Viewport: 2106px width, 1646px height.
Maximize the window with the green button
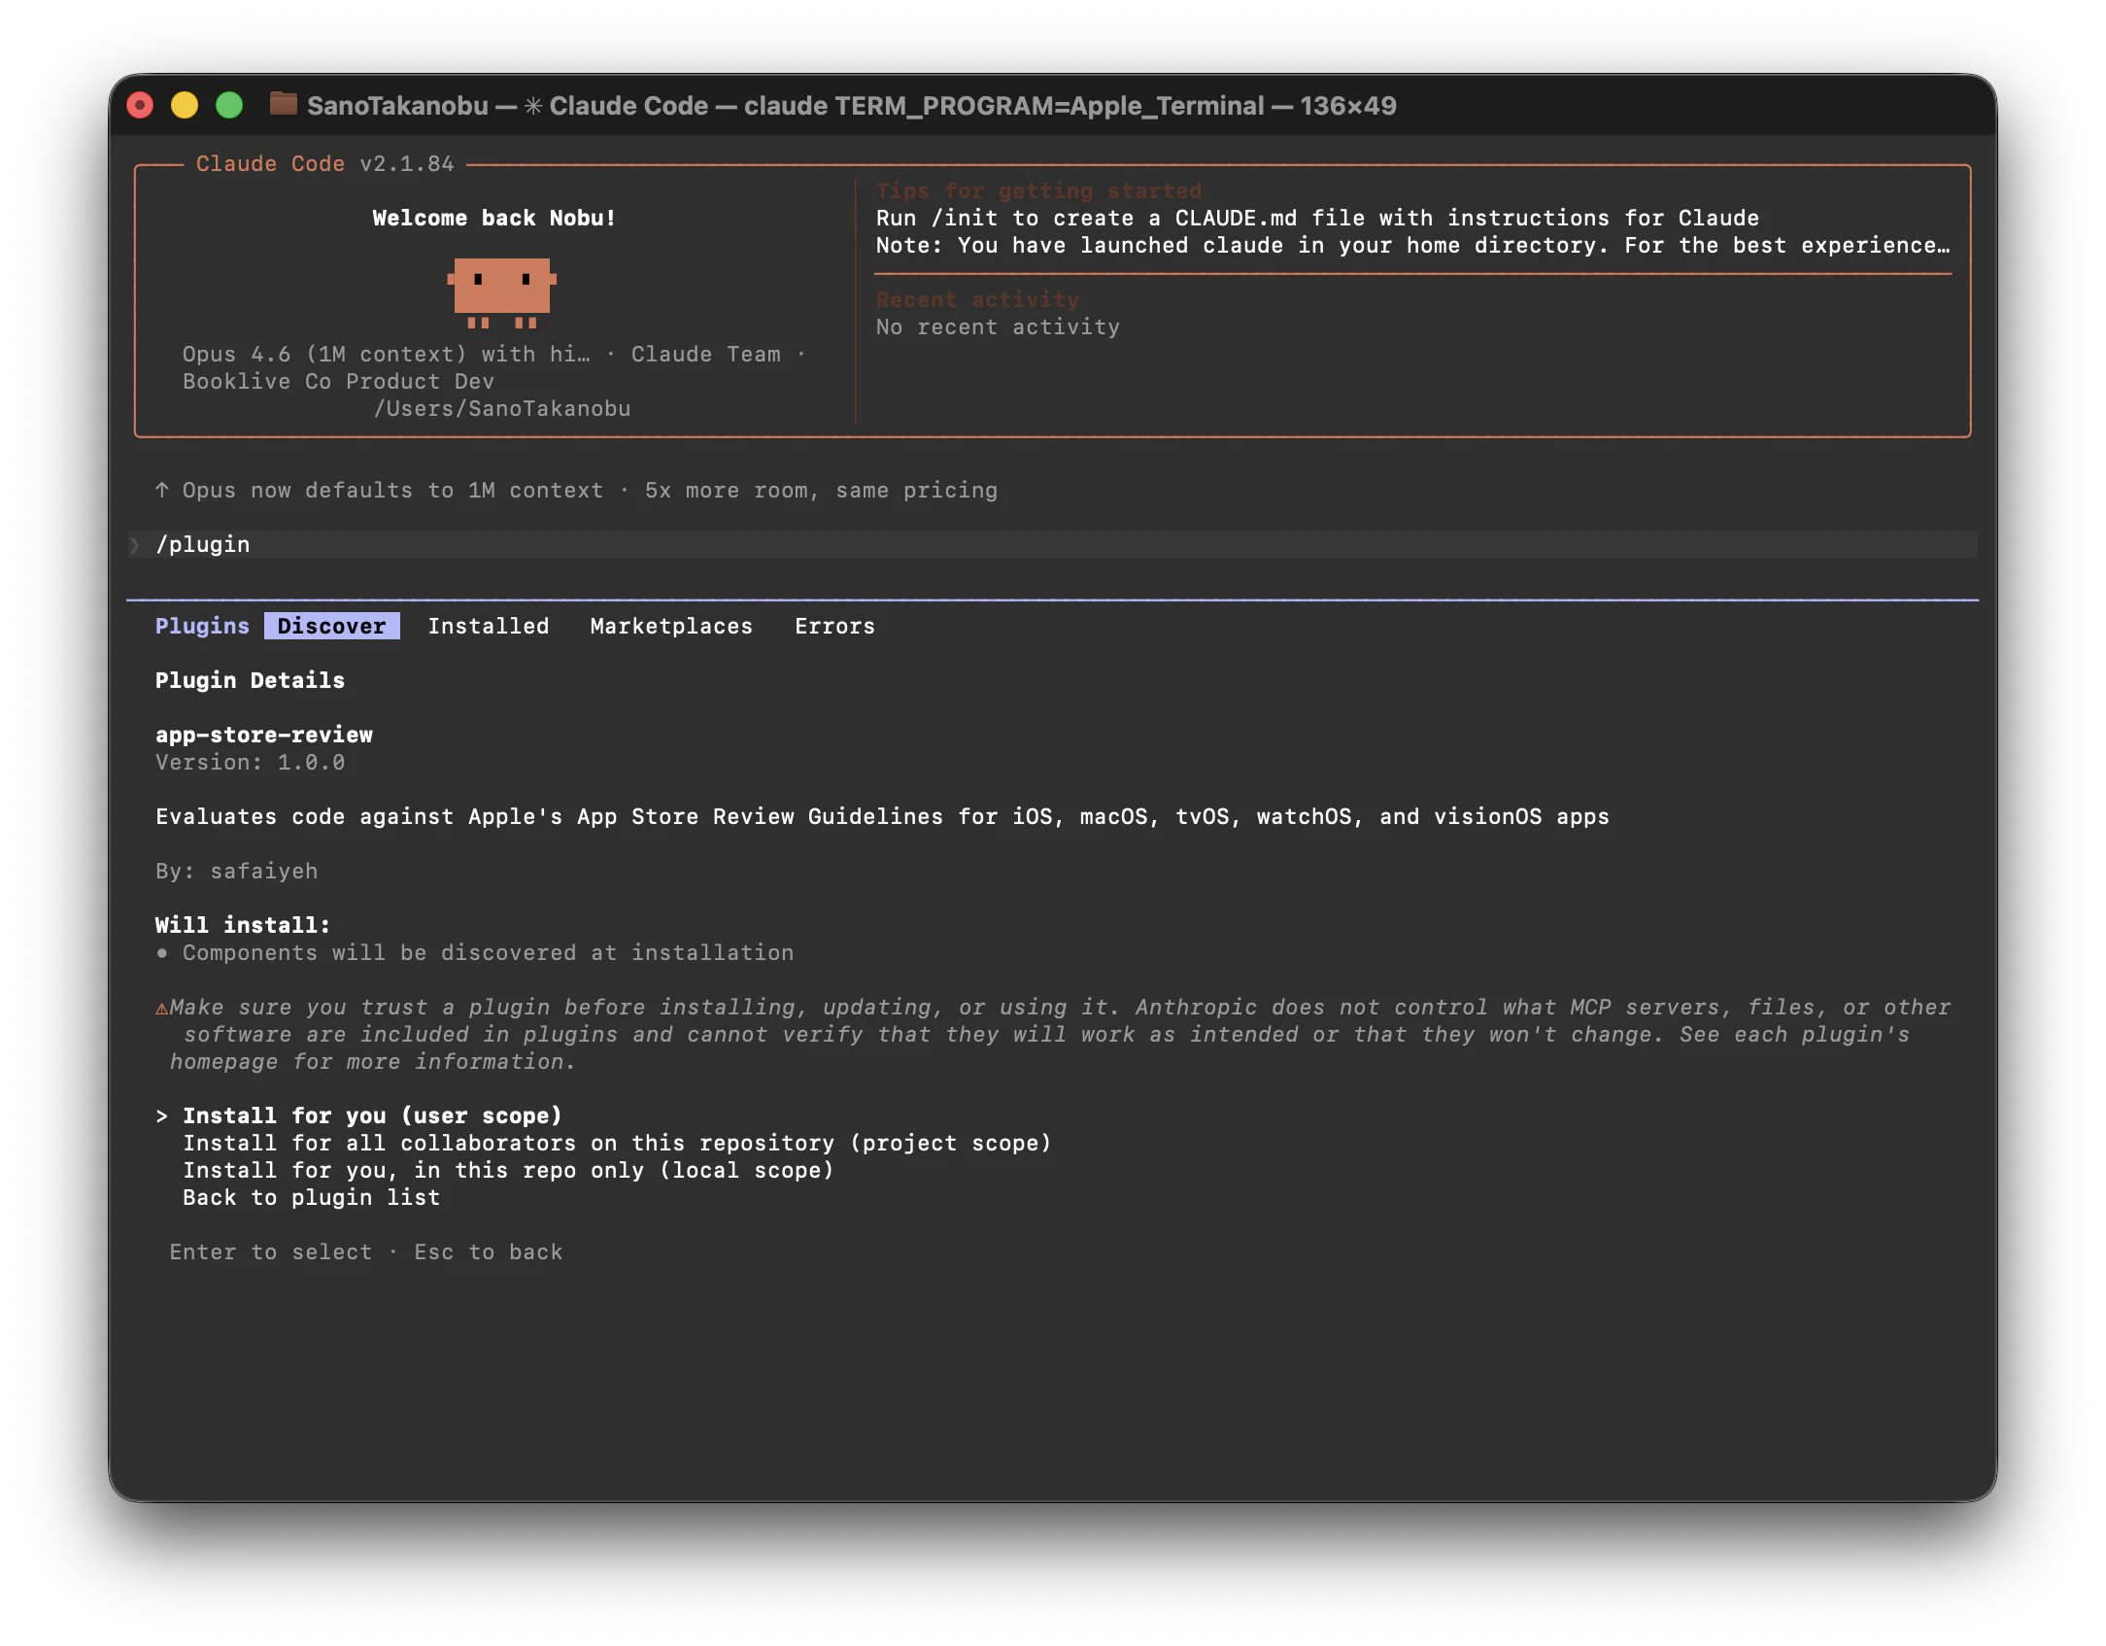click(x=229, y=105)
